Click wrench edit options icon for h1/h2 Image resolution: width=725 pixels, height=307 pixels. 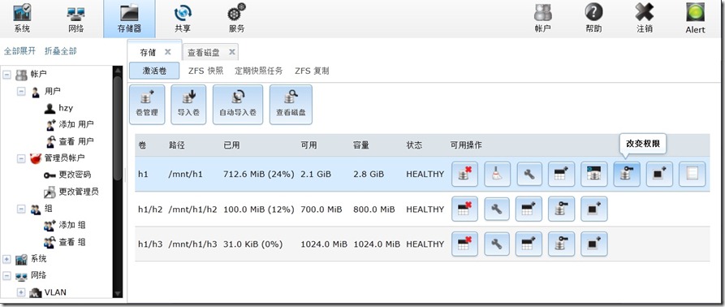tap(497, 209)
